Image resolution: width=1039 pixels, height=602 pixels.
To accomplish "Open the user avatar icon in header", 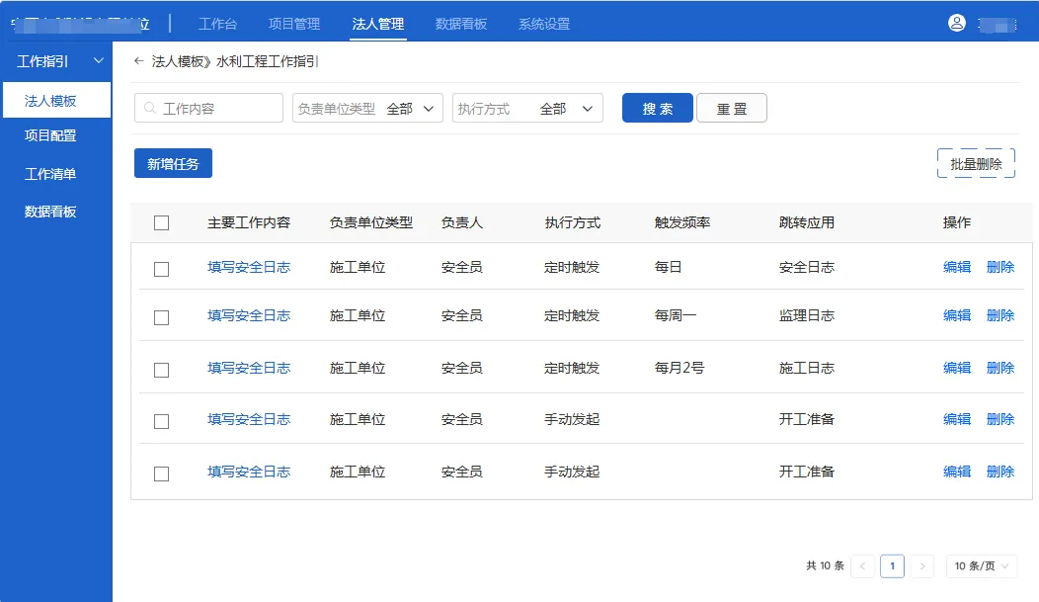I will click(956, 23).
